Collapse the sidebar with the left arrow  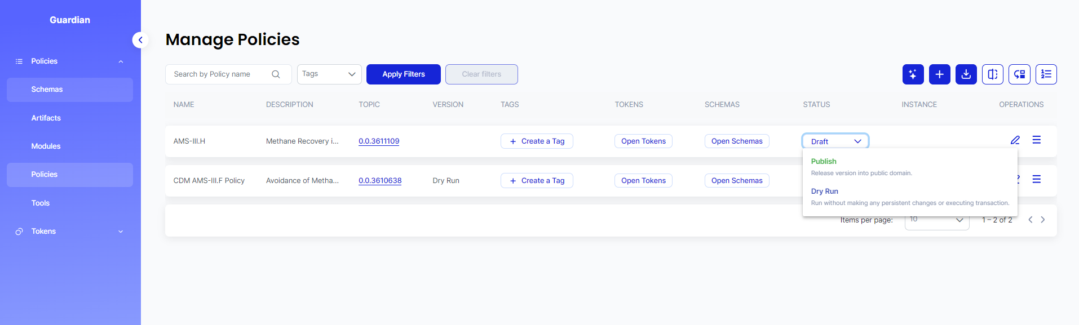[140, 40]
